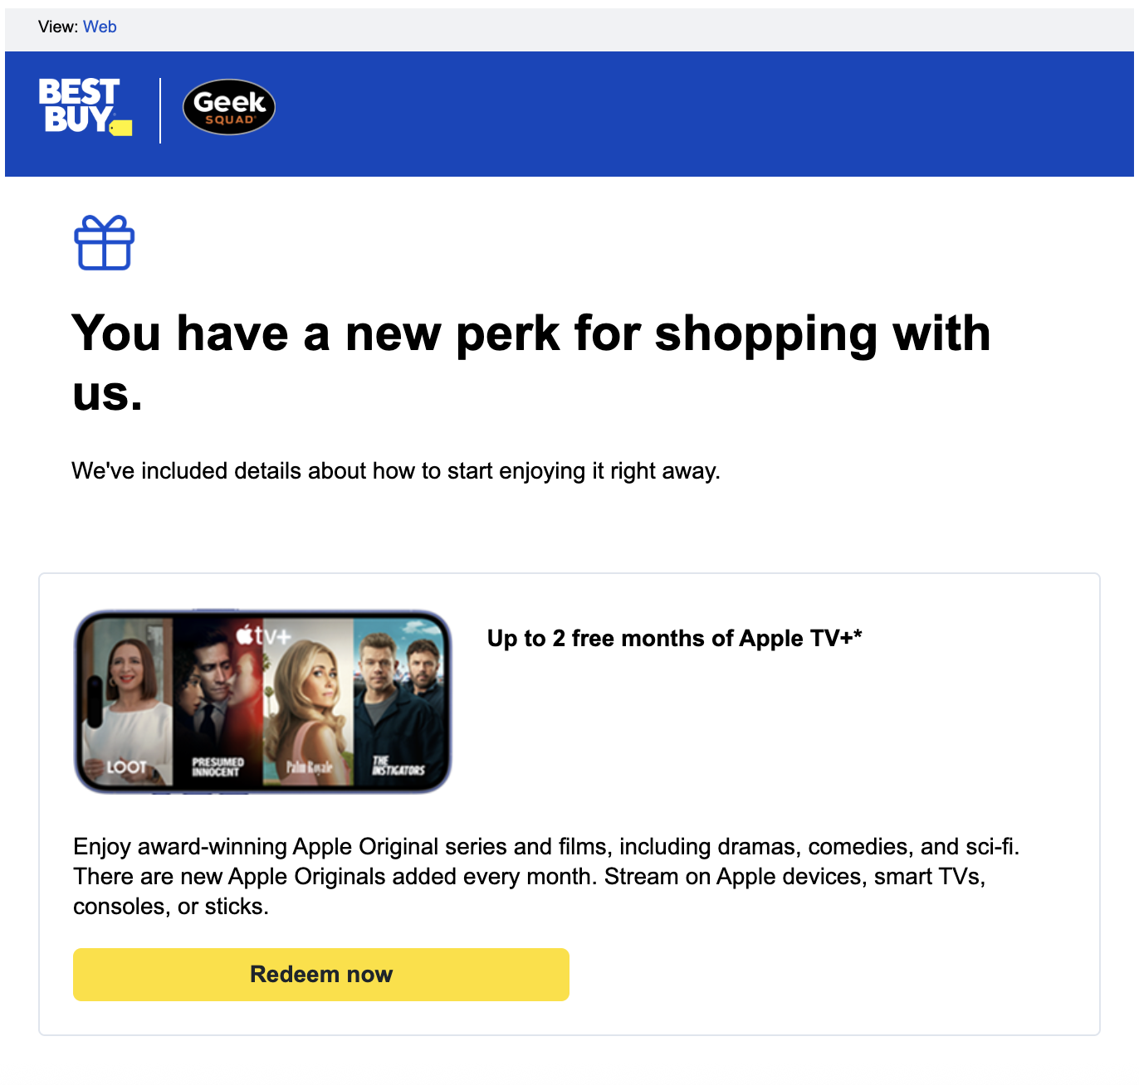Click the Redeem now button

tap(321, 974)
